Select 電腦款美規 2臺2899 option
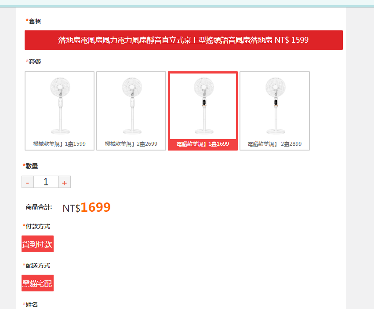374x309 pixels. click(x=275, y=111)
